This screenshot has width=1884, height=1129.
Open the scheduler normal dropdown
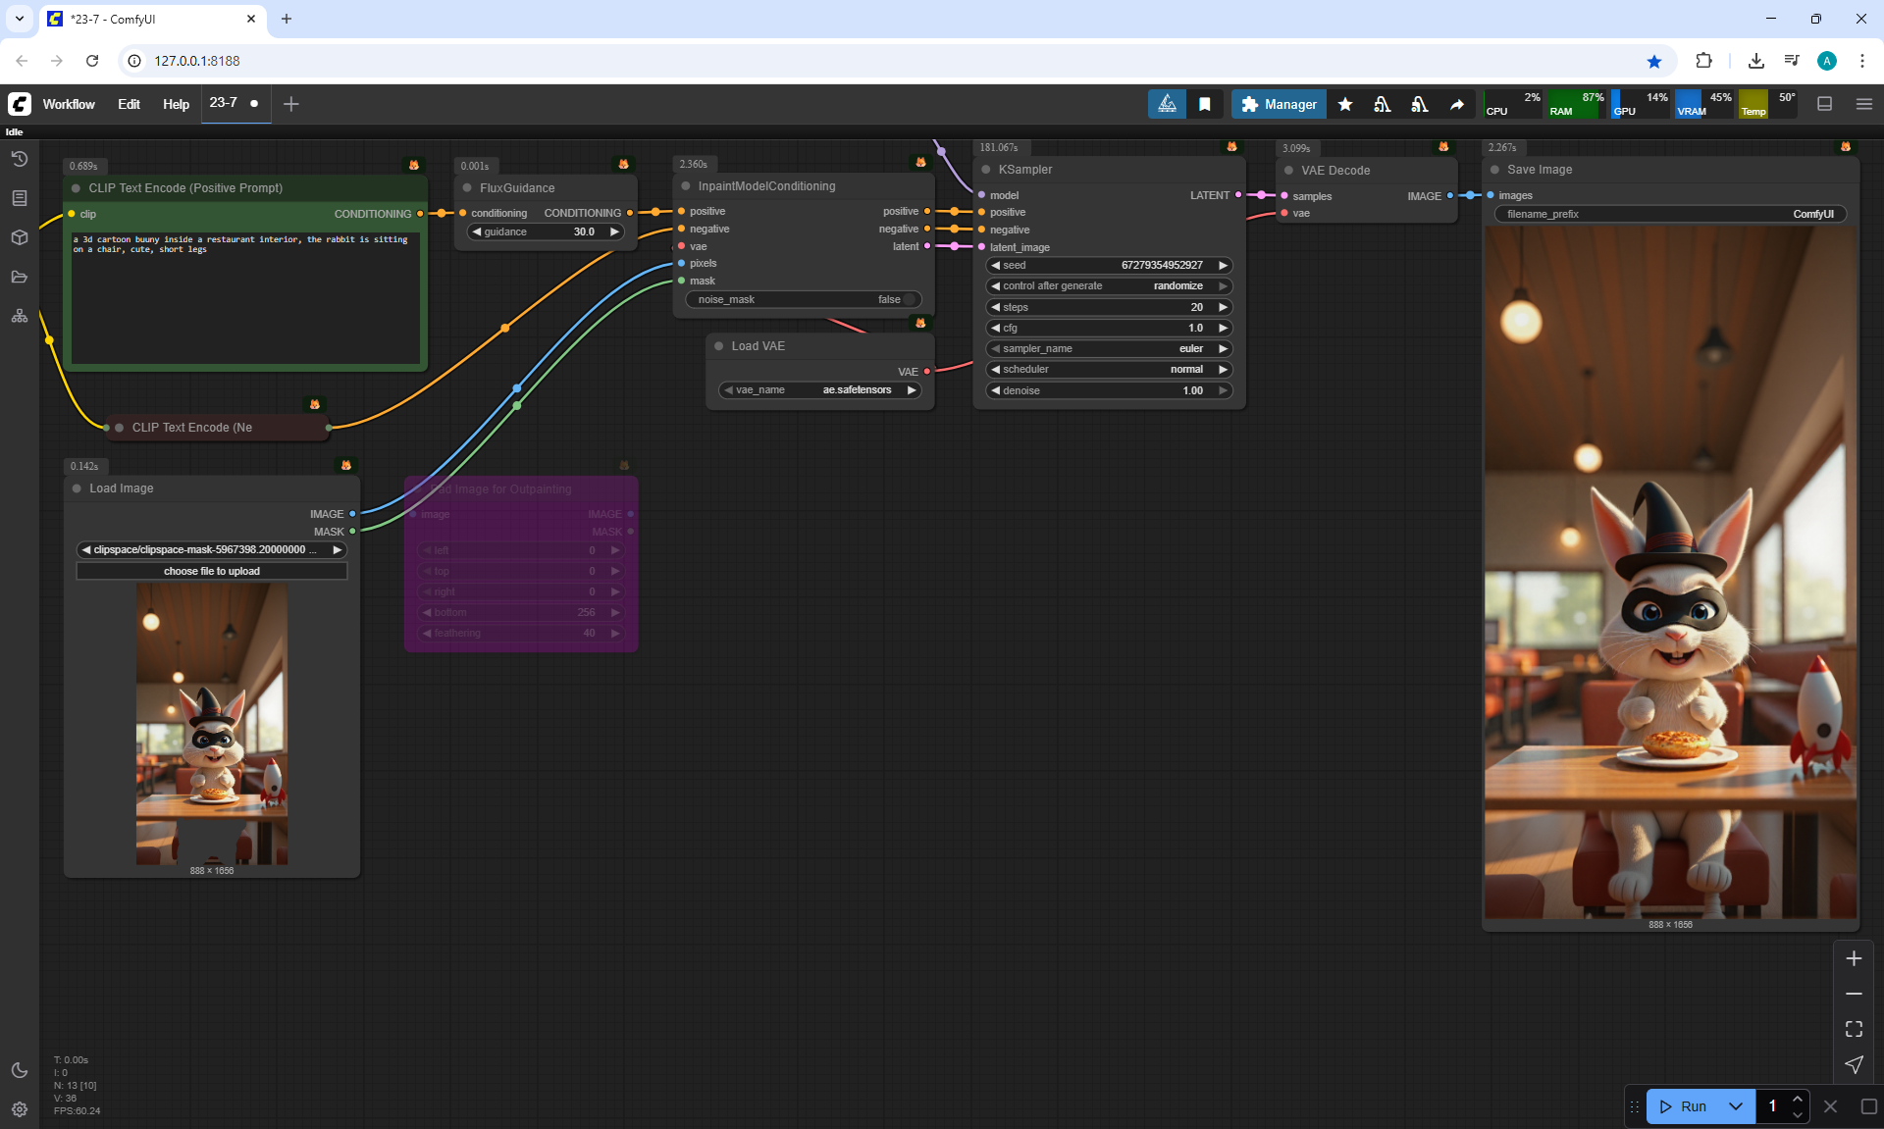[x=1109, y=369]
